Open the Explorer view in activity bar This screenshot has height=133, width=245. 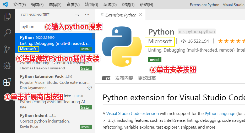7,16
